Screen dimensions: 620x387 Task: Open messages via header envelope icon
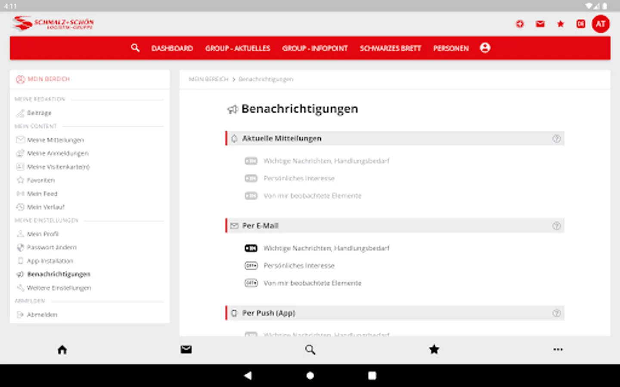pos(540,24)
